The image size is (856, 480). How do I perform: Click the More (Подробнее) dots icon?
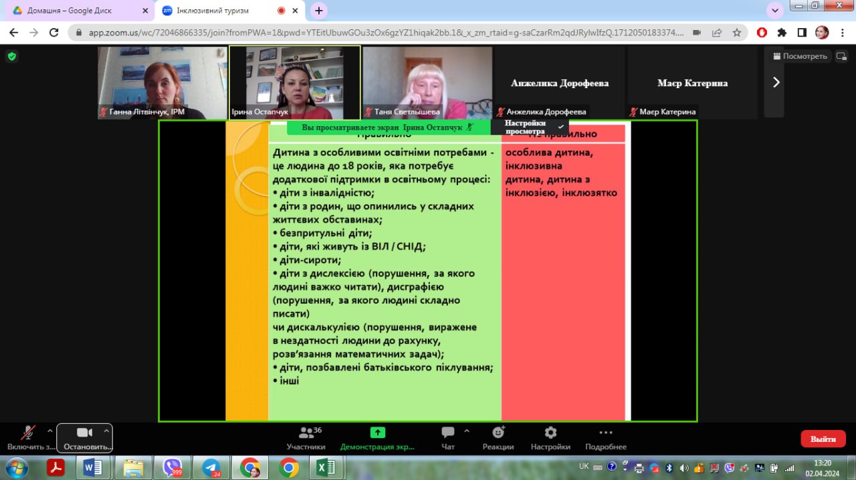click(605, 433)
